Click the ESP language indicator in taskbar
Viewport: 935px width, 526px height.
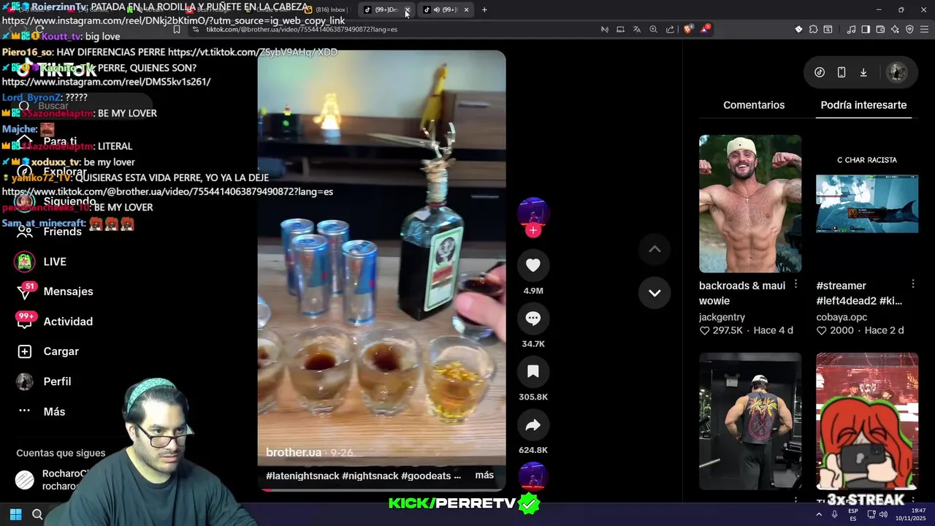[852, 514]
